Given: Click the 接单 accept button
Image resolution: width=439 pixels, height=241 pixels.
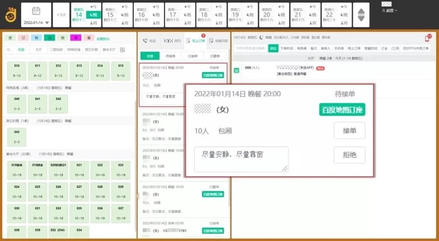Looking at the screenshot, I should tap(349, 130).
